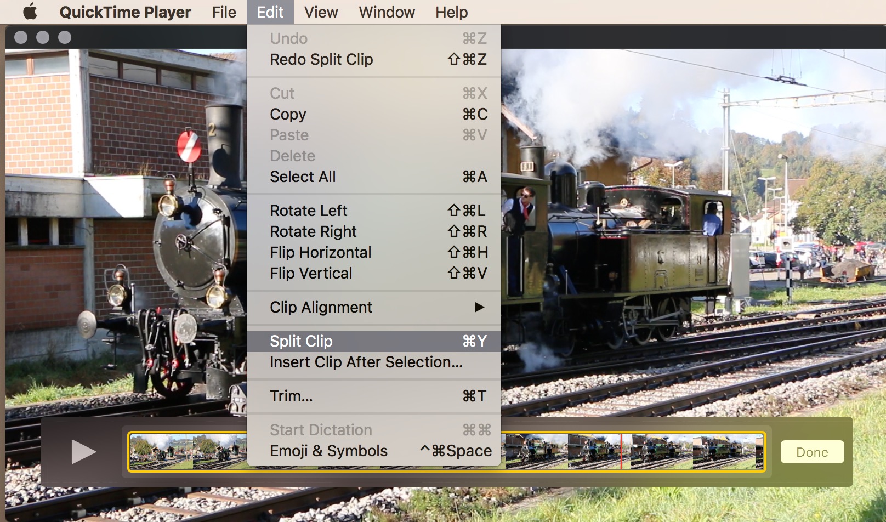
Task: Choose Copy from the Edit menu
Action: (x=374, y=114)
